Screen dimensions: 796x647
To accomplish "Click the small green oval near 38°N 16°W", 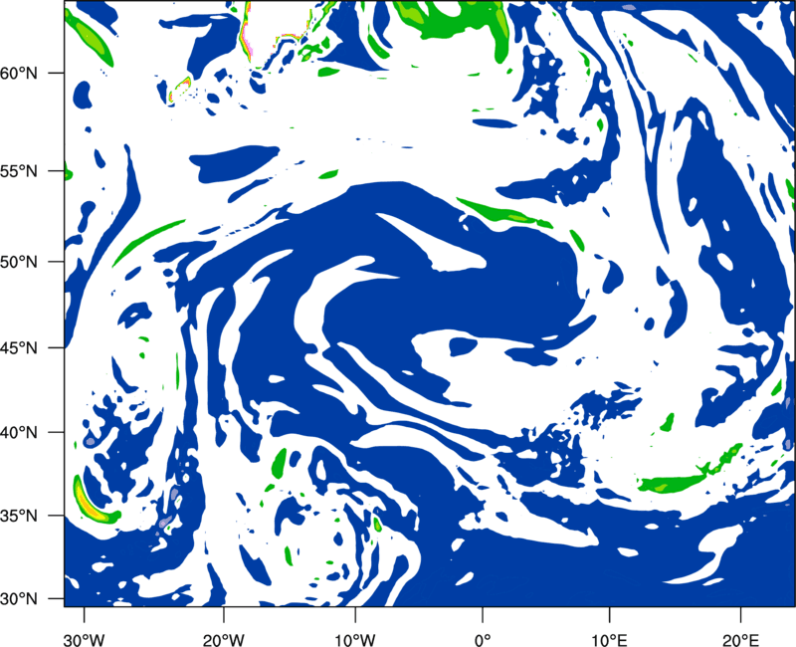I will click(279, 463).
